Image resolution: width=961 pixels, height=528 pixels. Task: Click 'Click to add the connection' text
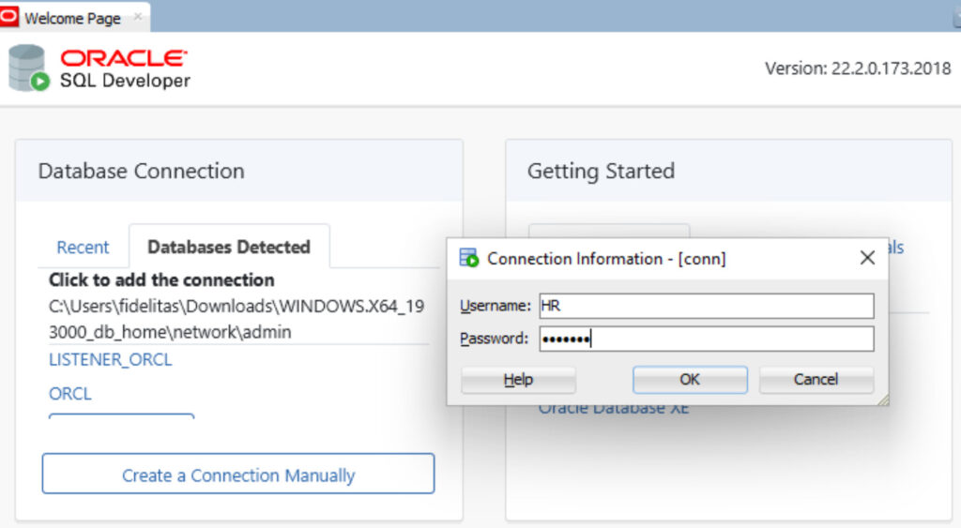pos(161,279)
